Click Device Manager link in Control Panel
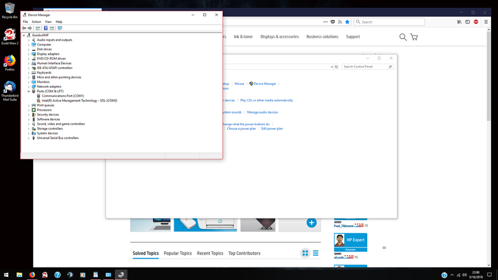The image size is (498, 280). click(265, 84)
